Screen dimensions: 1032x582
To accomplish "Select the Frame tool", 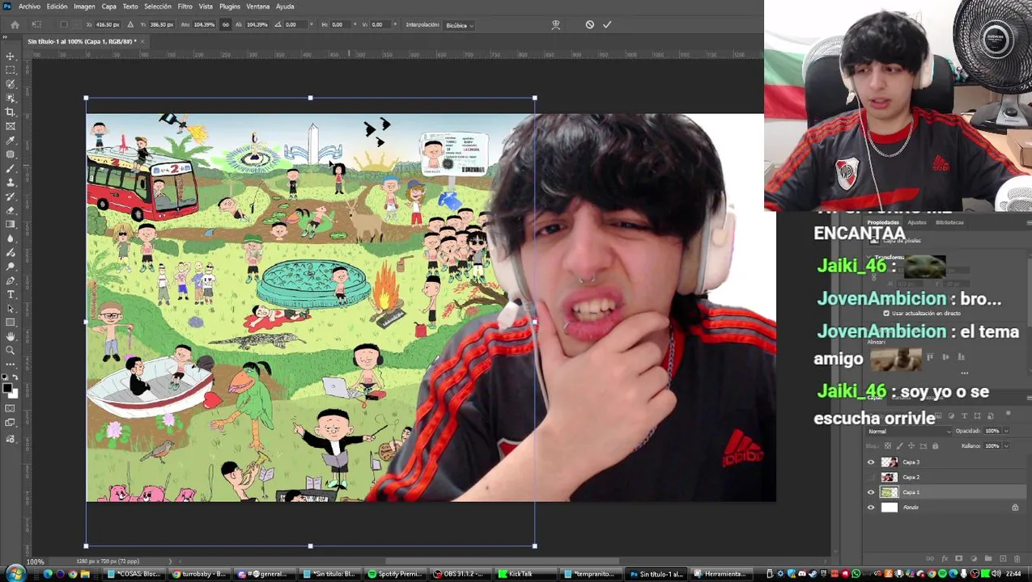I will 11,126.
